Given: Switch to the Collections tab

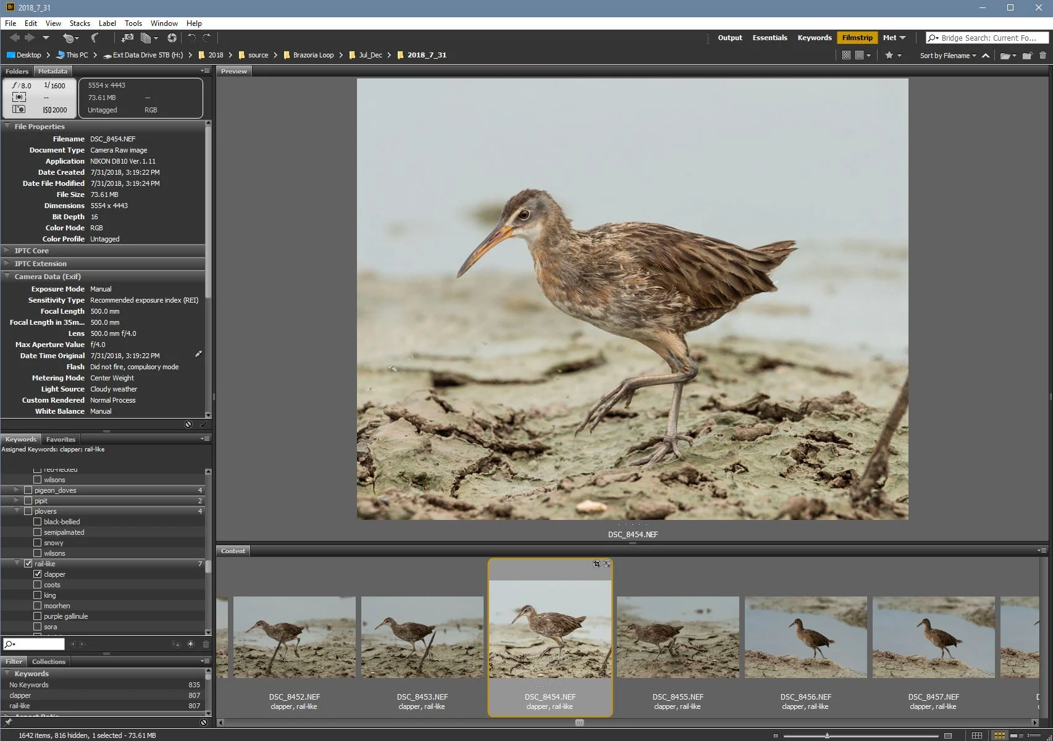Looking at the screenshot, I should [x=48, y=661].
